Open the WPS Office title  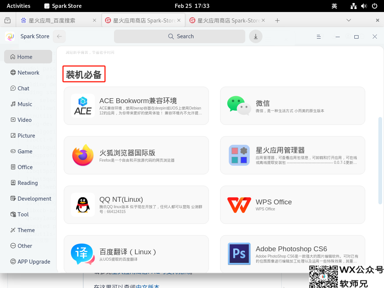[274, 202]
